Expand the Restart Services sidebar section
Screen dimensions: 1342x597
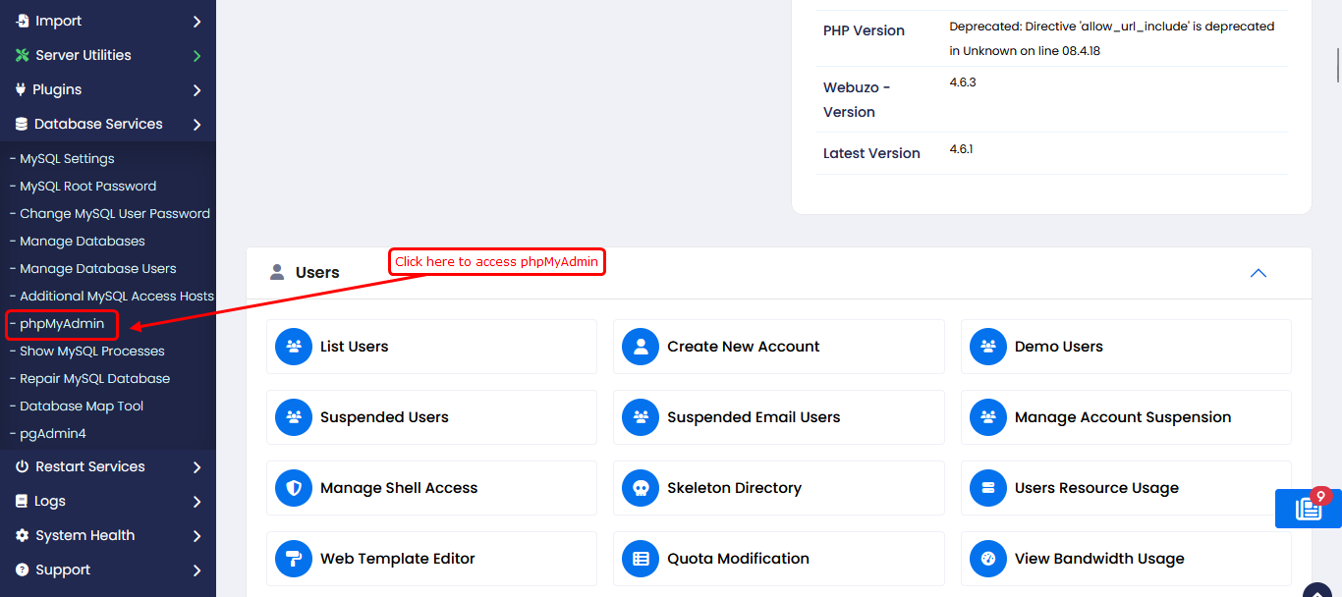108,466
